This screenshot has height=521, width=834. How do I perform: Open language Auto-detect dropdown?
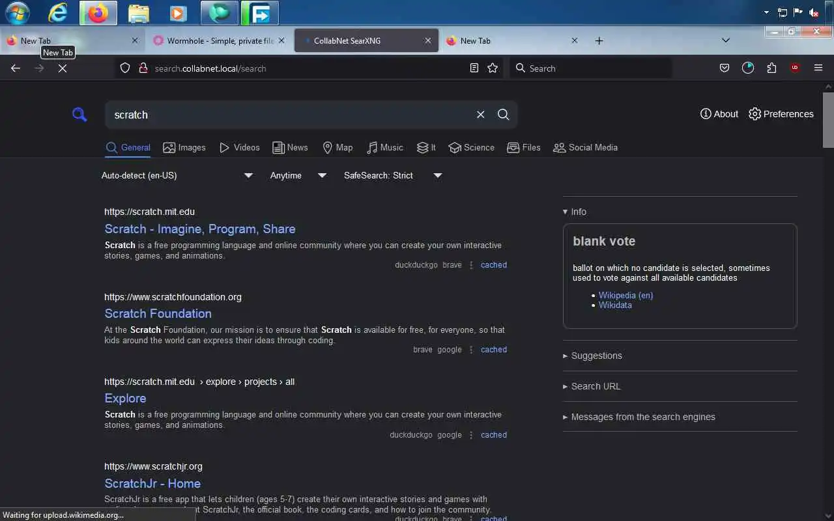pyautogui.click(x=177, y=175)
